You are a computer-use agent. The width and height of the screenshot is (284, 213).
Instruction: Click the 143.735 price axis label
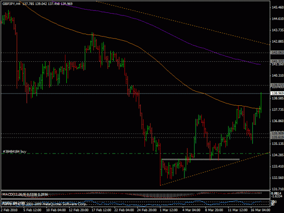(x=278, y=30)
